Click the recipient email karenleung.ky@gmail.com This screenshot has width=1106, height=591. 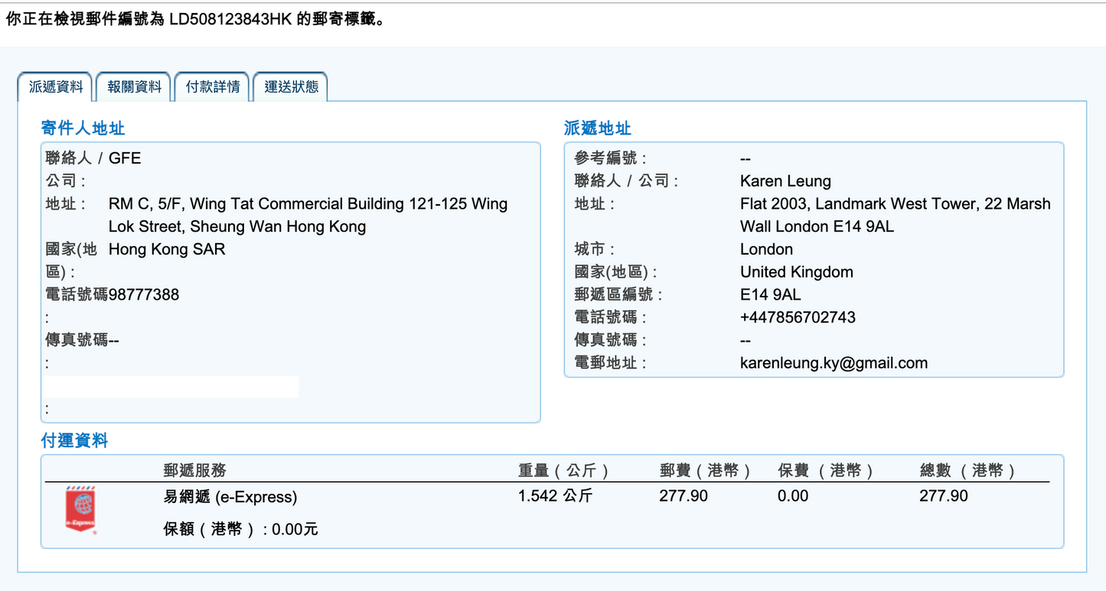tap(834, 363)
